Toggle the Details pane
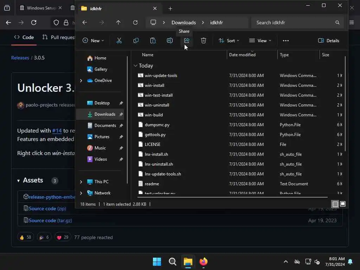Screen dimensions: 360x270 click(x=329, y=41)
